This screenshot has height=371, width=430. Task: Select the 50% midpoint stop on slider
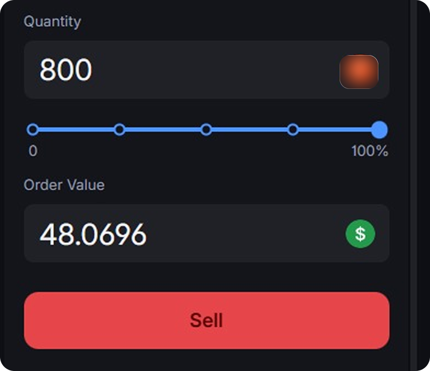click(206, 130)
